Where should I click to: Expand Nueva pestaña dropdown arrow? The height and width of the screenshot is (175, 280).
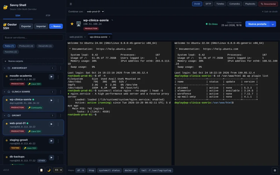pos(273,24)
